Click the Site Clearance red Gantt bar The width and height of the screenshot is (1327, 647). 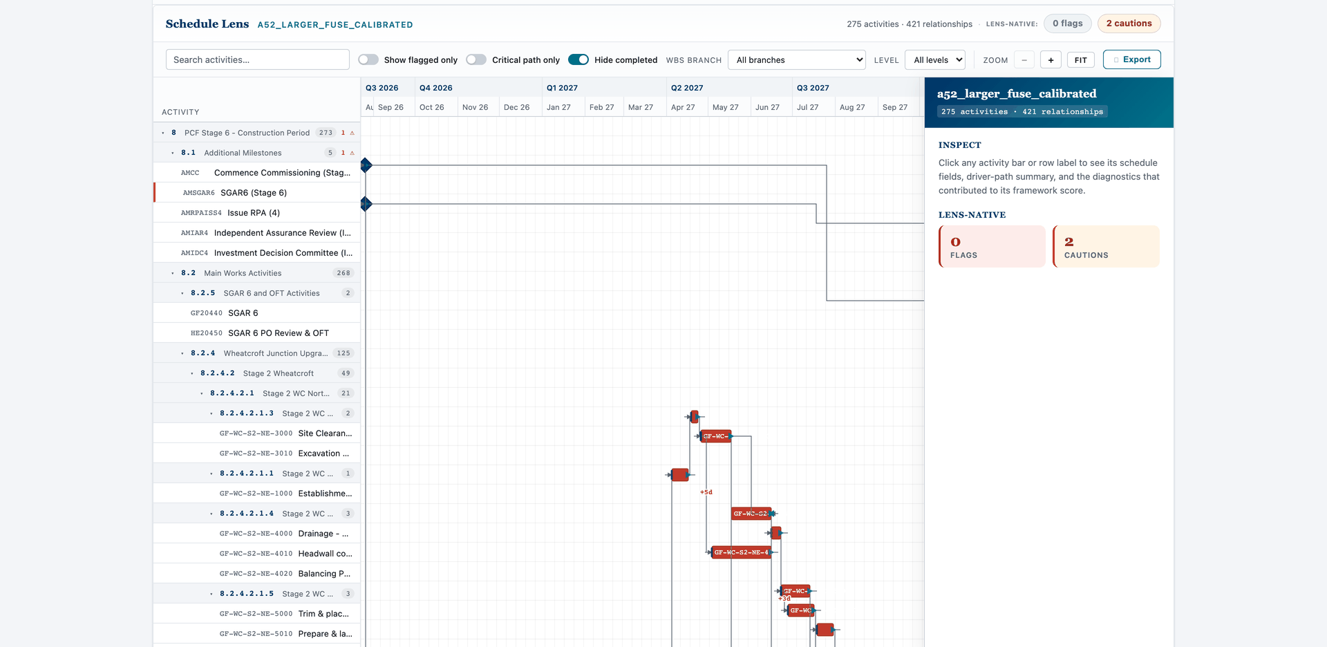coord(695,417)
